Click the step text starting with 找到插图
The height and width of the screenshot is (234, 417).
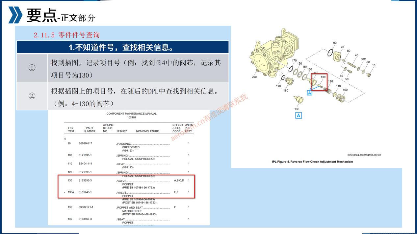click(136, 69)
